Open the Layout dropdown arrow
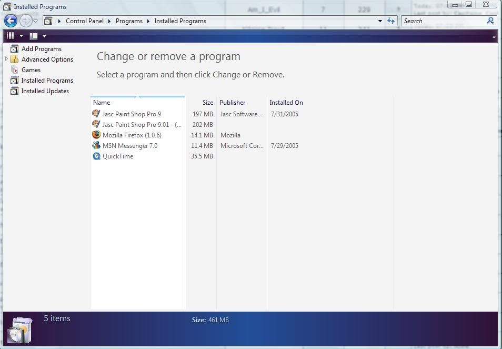Viewport: 502px width, 349px height. point(45,36)
